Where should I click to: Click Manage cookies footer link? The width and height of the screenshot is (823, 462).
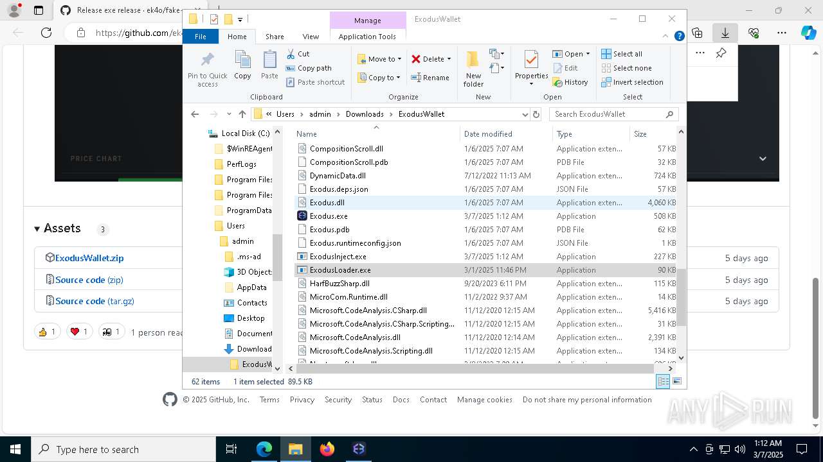(485, 400)
